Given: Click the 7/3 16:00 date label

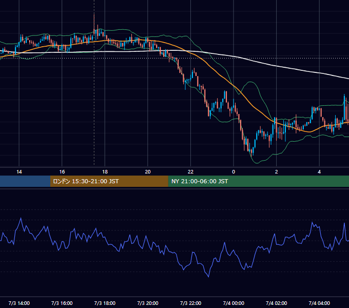Looking at the screenshot, I should pos(62,303).
